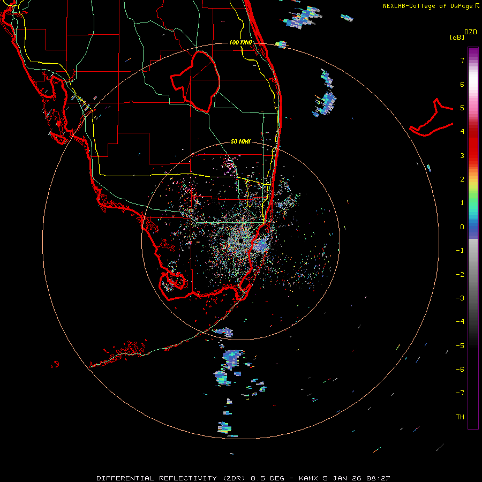
Task: Click the Lake Okeechobee outline on map
Action: (195, 82)
